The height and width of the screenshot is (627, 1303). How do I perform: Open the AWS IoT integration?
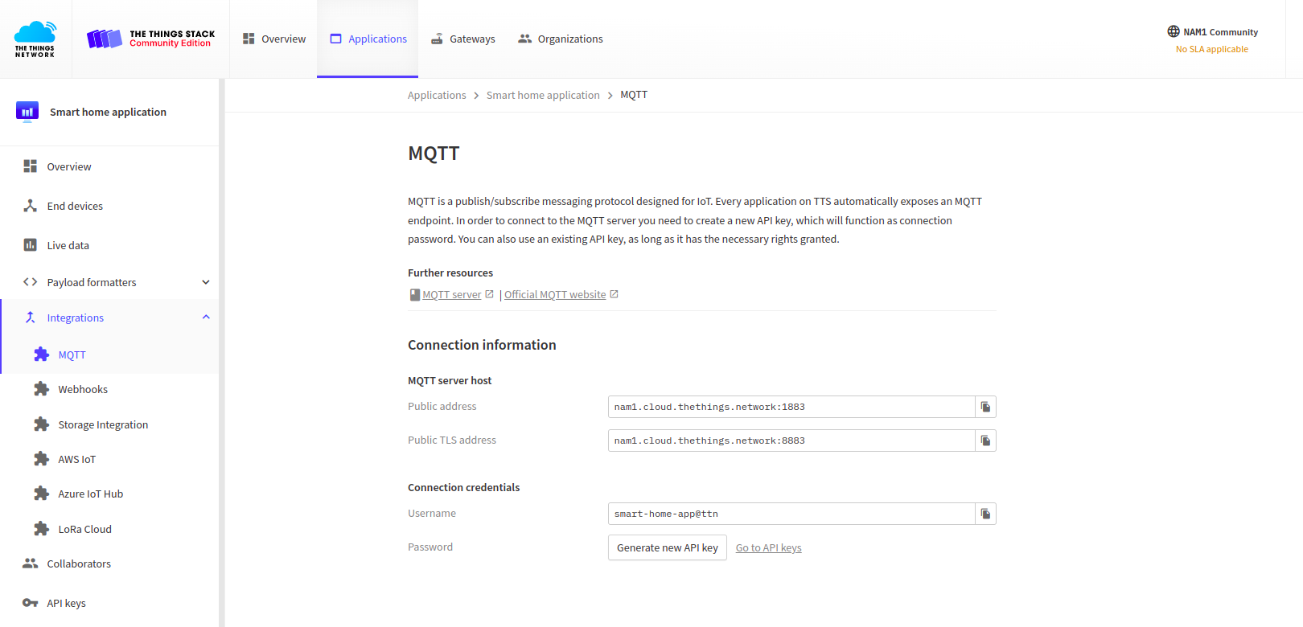(x=76, y=458)
